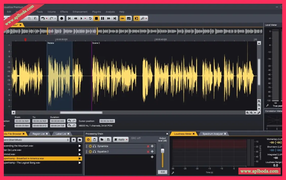
Task: Click the Record button in the toolbar
Action: (x=62, y=18)
